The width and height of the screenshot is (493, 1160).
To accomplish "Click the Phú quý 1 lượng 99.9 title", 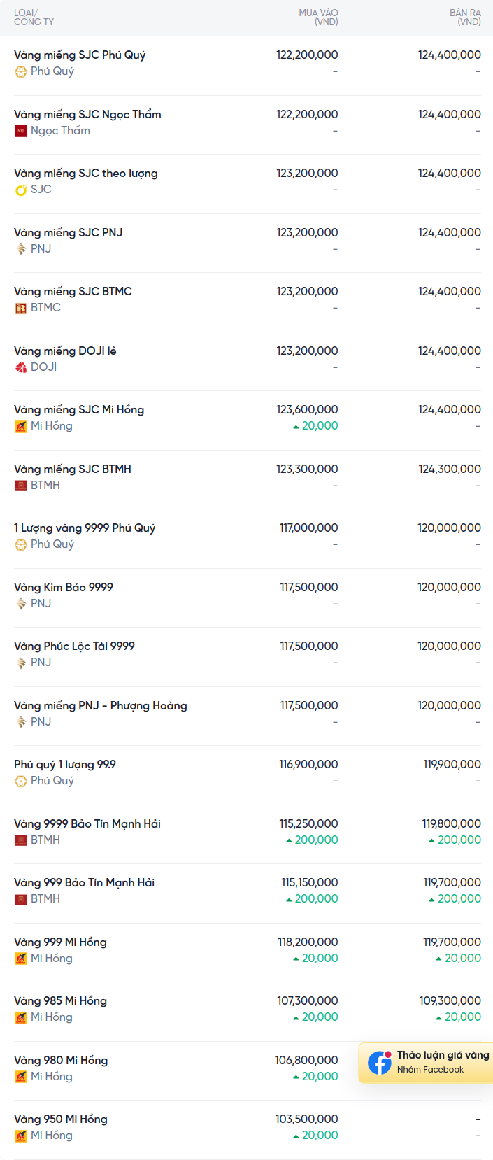I will coord(65,765).
